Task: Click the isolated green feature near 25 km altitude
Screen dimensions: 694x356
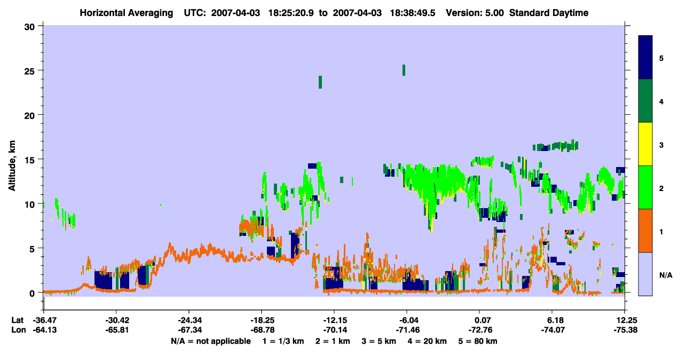Action: (404, 70)
